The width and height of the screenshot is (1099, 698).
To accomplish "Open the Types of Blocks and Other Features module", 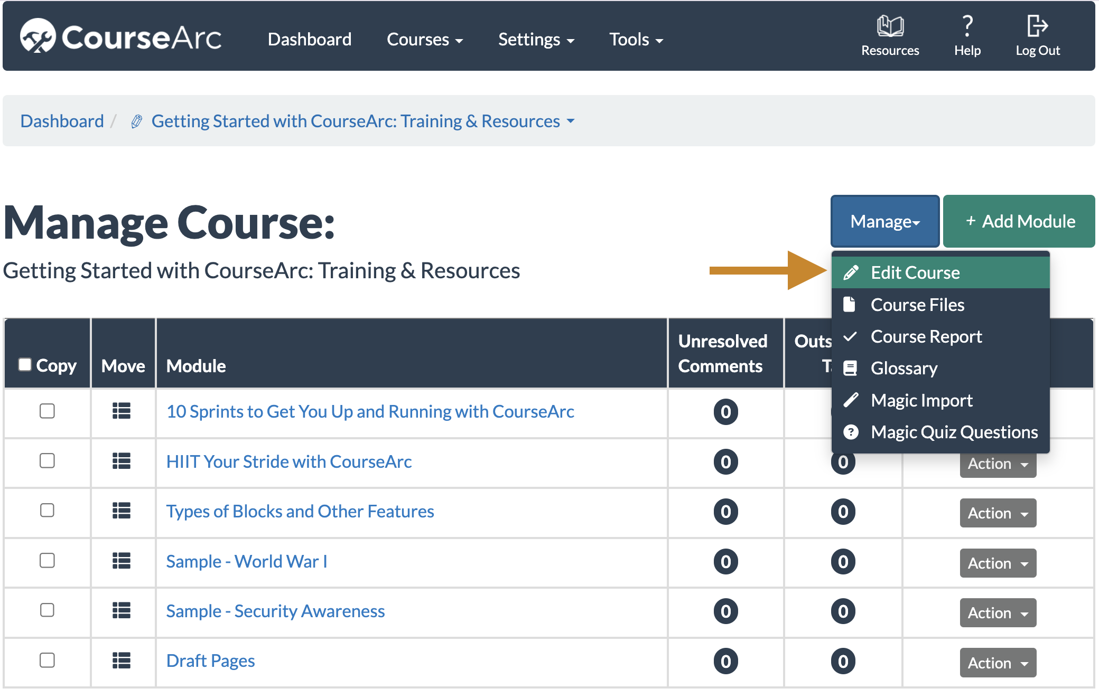I will pyautogui.click(x=300, y=511).
